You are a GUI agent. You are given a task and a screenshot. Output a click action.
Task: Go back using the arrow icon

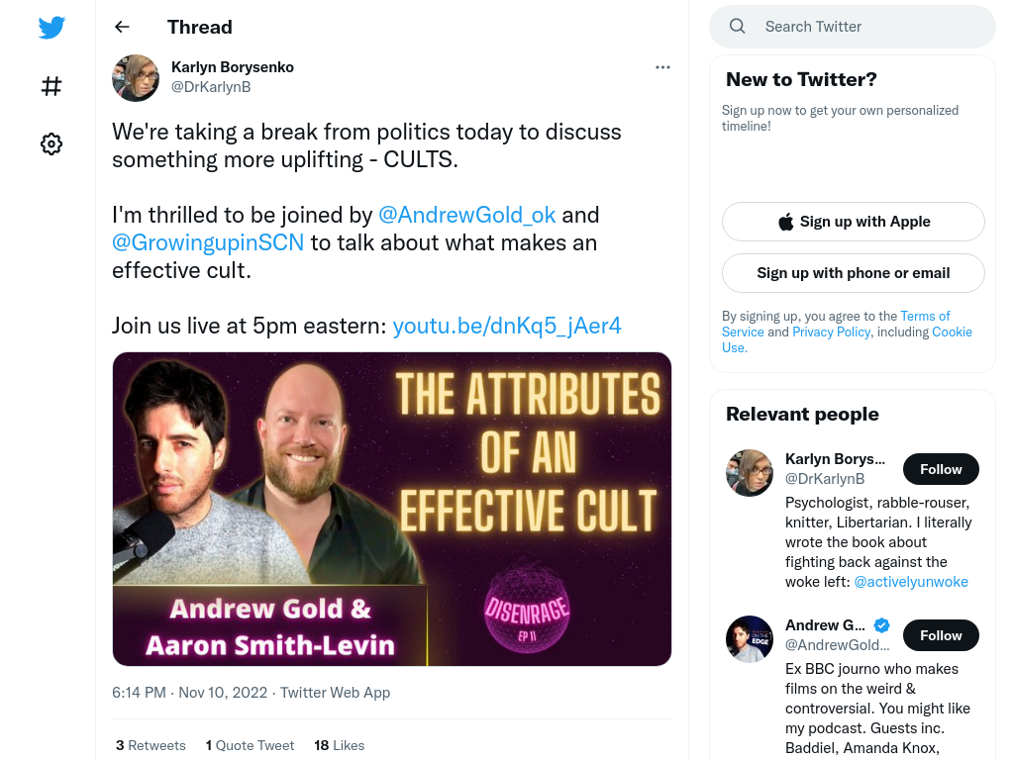tap(122, 27)
